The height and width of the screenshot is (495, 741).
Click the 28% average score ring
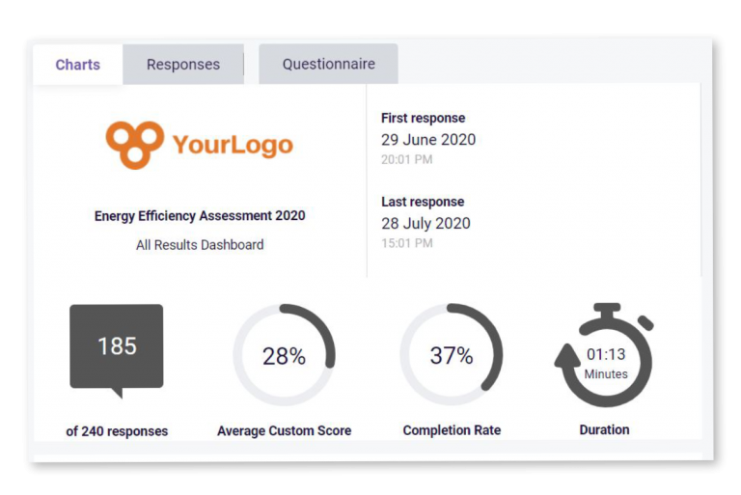(x=284, y=356)
